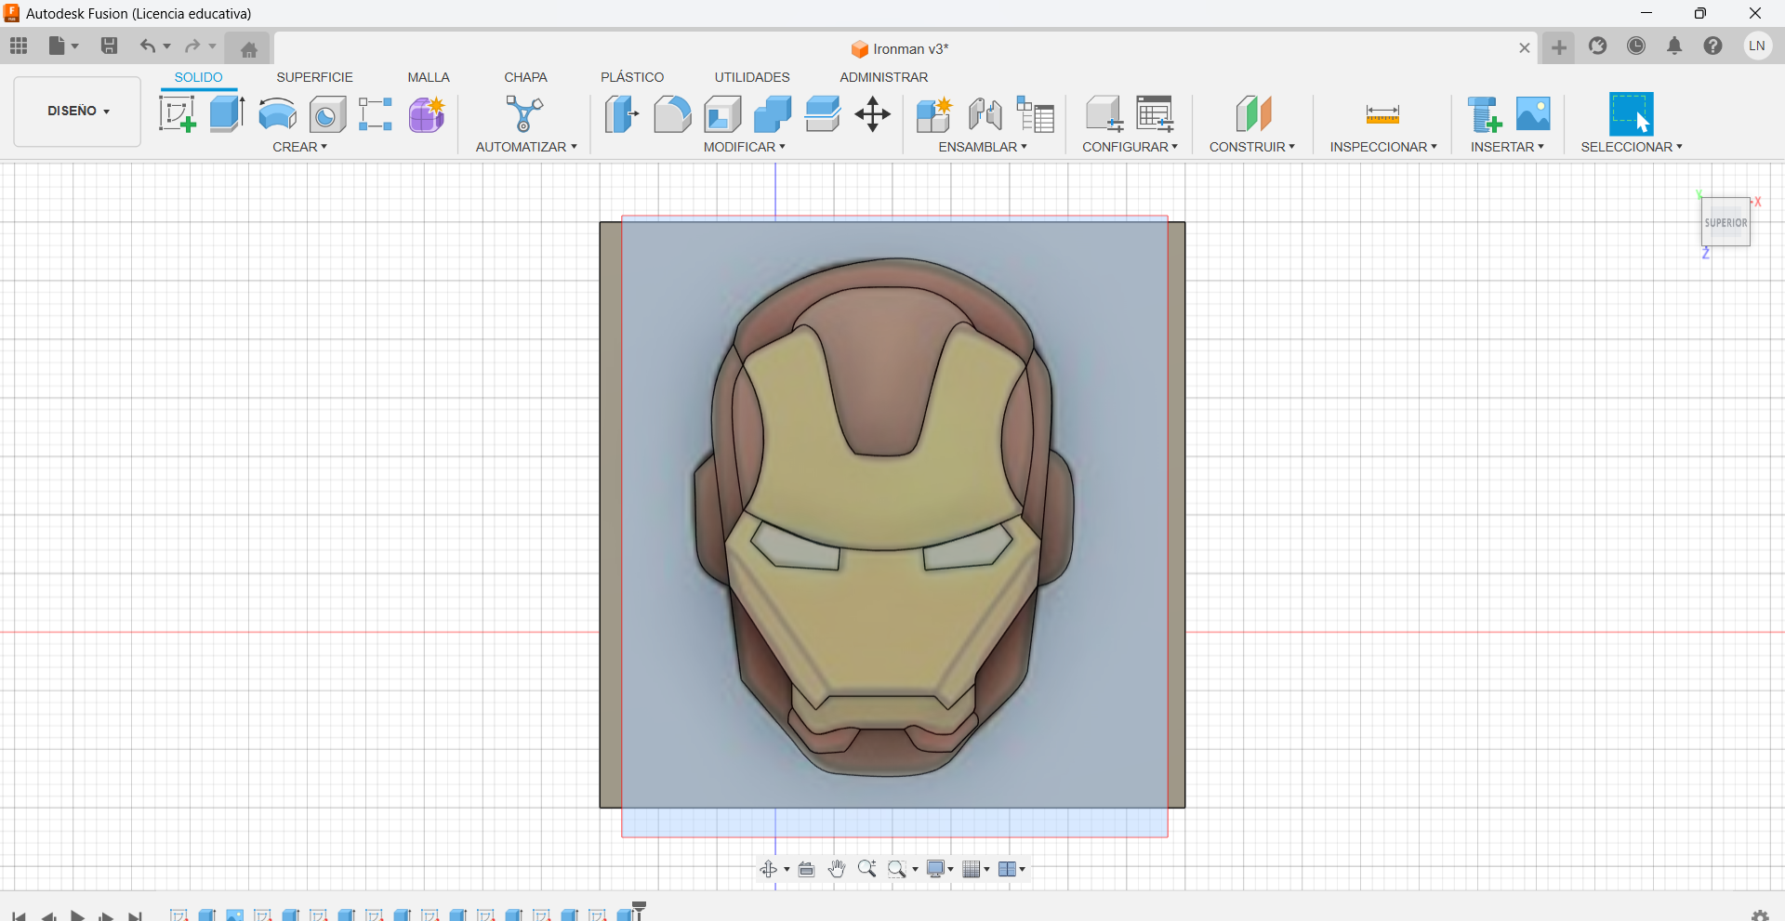The height and width of the screenshot is (921, 1785).
Task: Activate the Measure tool
Action: coord(1382,114)
